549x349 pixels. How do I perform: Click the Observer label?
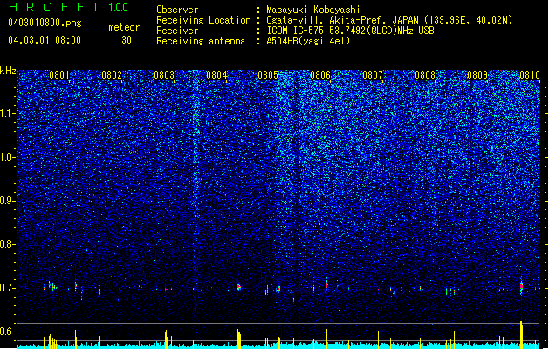tap(177, 10)
